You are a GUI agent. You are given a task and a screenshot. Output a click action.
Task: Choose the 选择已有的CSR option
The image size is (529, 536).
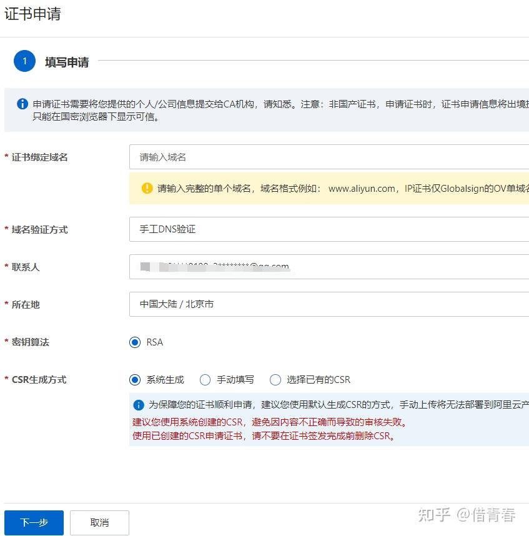pos(275,379)
